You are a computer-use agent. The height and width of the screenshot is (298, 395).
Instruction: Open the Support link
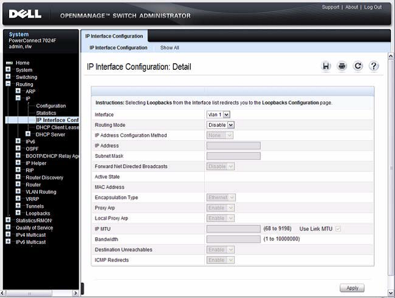point(330,7)
